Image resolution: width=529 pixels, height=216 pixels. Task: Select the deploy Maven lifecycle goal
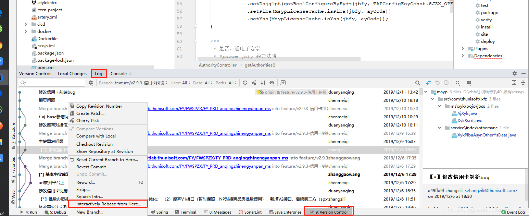pyautogui.click(x=485, y=41)
